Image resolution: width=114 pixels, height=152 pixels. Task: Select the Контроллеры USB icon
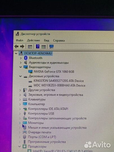(25, 113)
